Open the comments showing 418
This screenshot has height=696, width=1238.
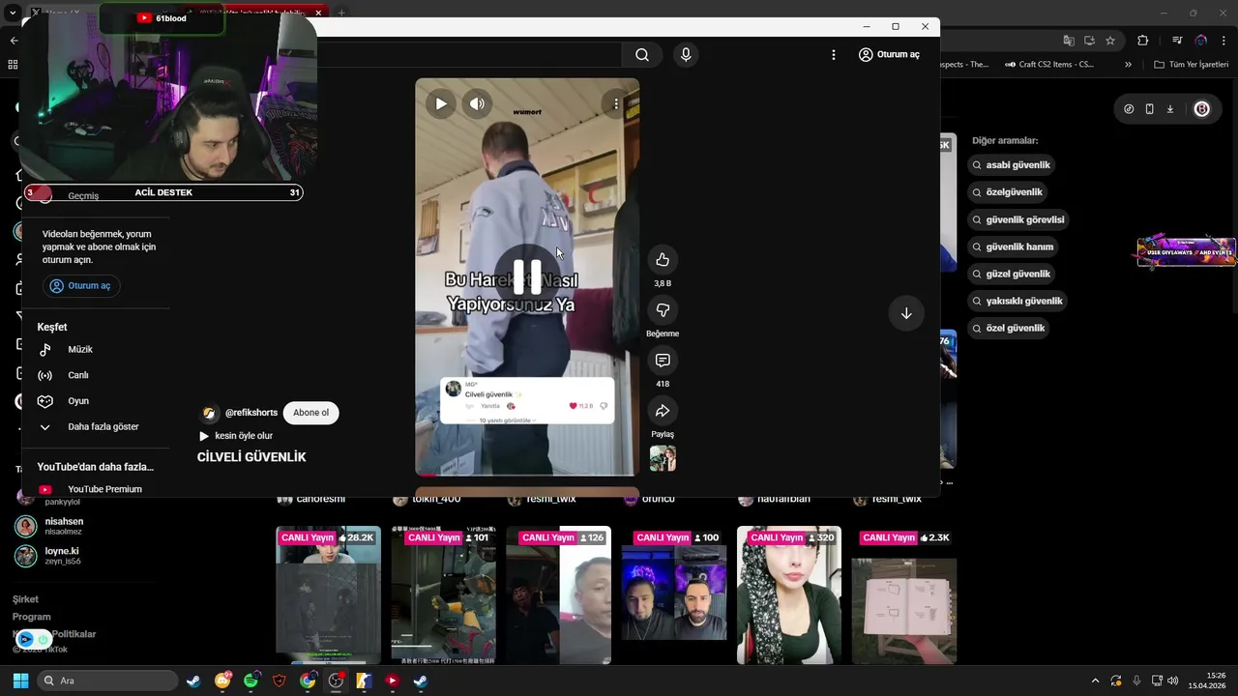(x=663, y=360)
